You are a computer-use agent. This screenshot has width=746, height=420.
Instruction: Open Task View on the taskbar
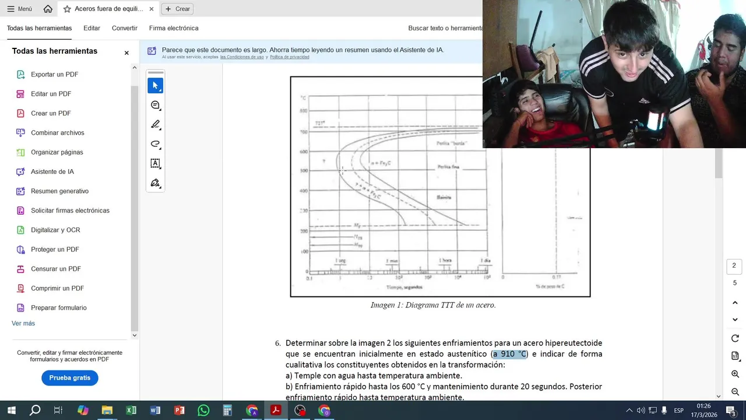(58, 411)
